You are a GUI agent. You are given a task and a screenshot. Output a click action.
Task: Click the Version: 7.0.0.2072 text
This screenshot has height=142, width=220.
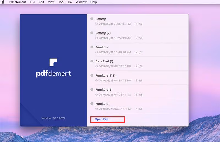click(53, 118)
